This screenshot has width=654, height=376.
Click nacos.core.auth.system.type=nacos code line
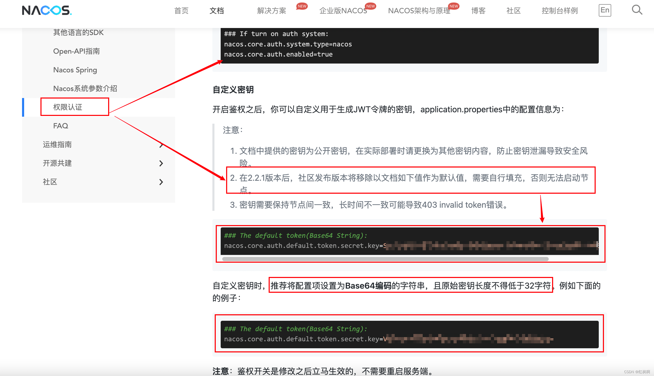tap(288, 44)
